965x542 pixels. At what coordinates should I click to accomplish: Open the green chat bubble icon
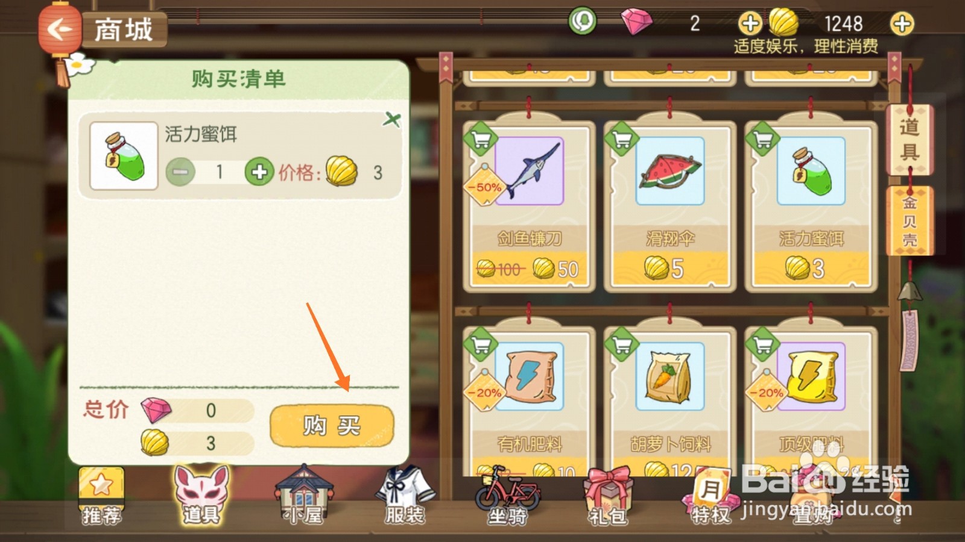pos(582,22)
